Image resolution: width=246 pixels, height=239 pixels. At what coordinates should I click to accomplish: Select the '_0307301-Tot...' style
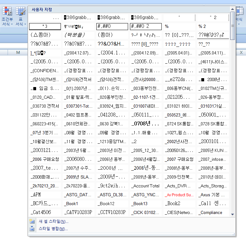79,106
